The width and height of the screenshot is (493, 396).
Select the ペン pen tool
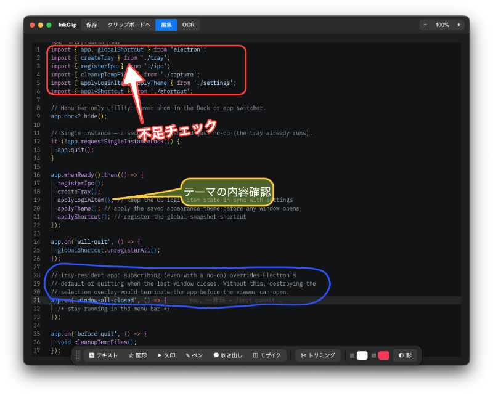194,355
